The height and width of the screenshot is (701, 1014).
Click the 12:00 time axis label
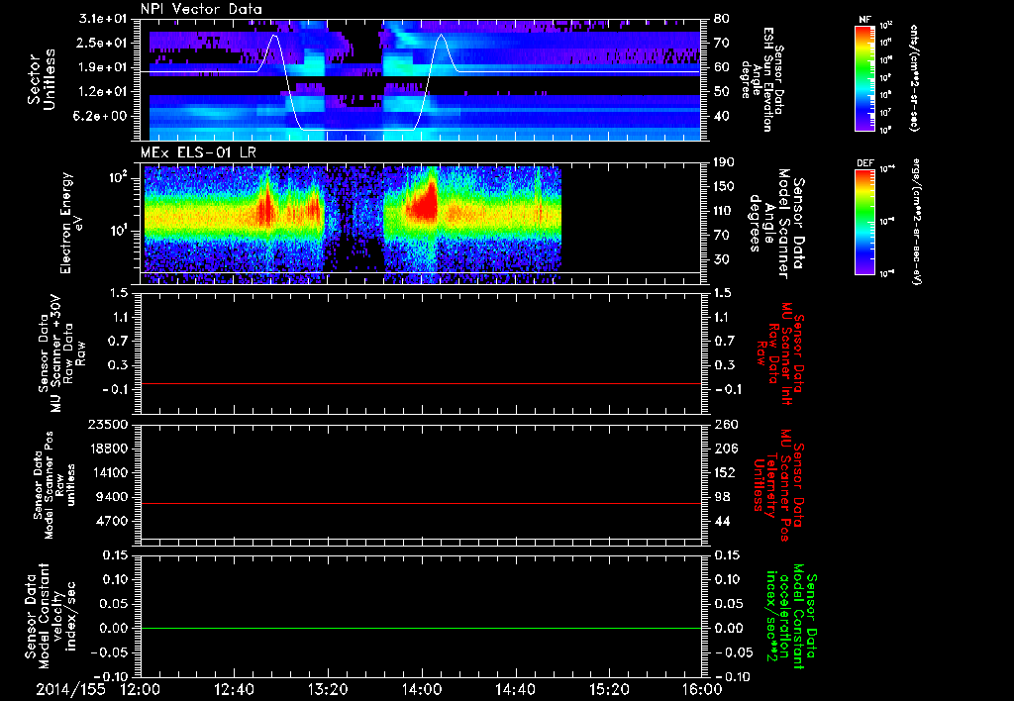click(x=141, y=689)
